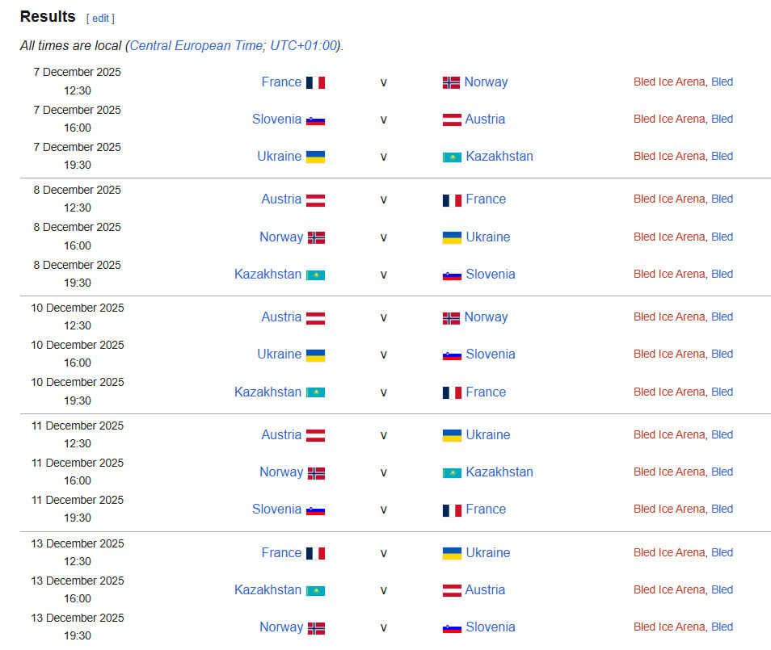Open Central European Time link
The width and height of the screenshot is (771, 650).
pyautogui.click(x=196, y=45)
